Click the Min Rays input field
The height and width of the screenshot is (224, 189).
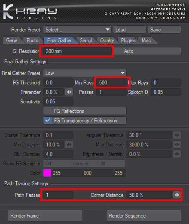click(111, 83)
